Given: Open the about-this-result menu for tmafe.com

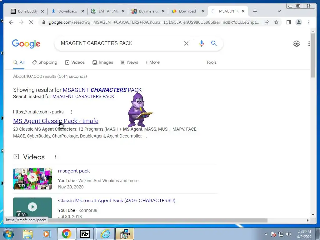Looking at the screenshot, I should [71, 112].
